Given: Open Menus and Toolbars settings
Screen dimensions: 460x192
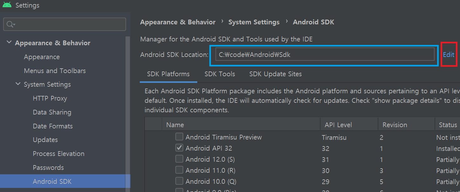Looking at the screenshot, I should pos(55,71).
